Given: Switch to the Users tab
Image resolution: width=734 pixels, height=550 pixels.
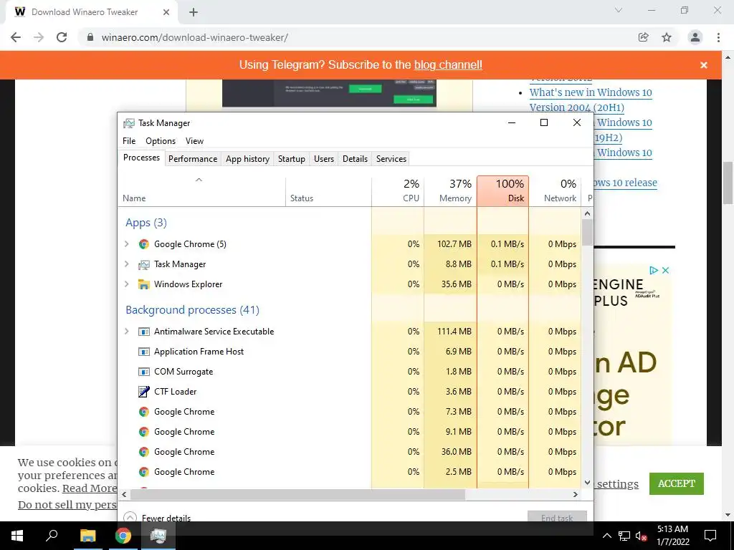Looking at the screenshot, I should click(x=324, y=159).
